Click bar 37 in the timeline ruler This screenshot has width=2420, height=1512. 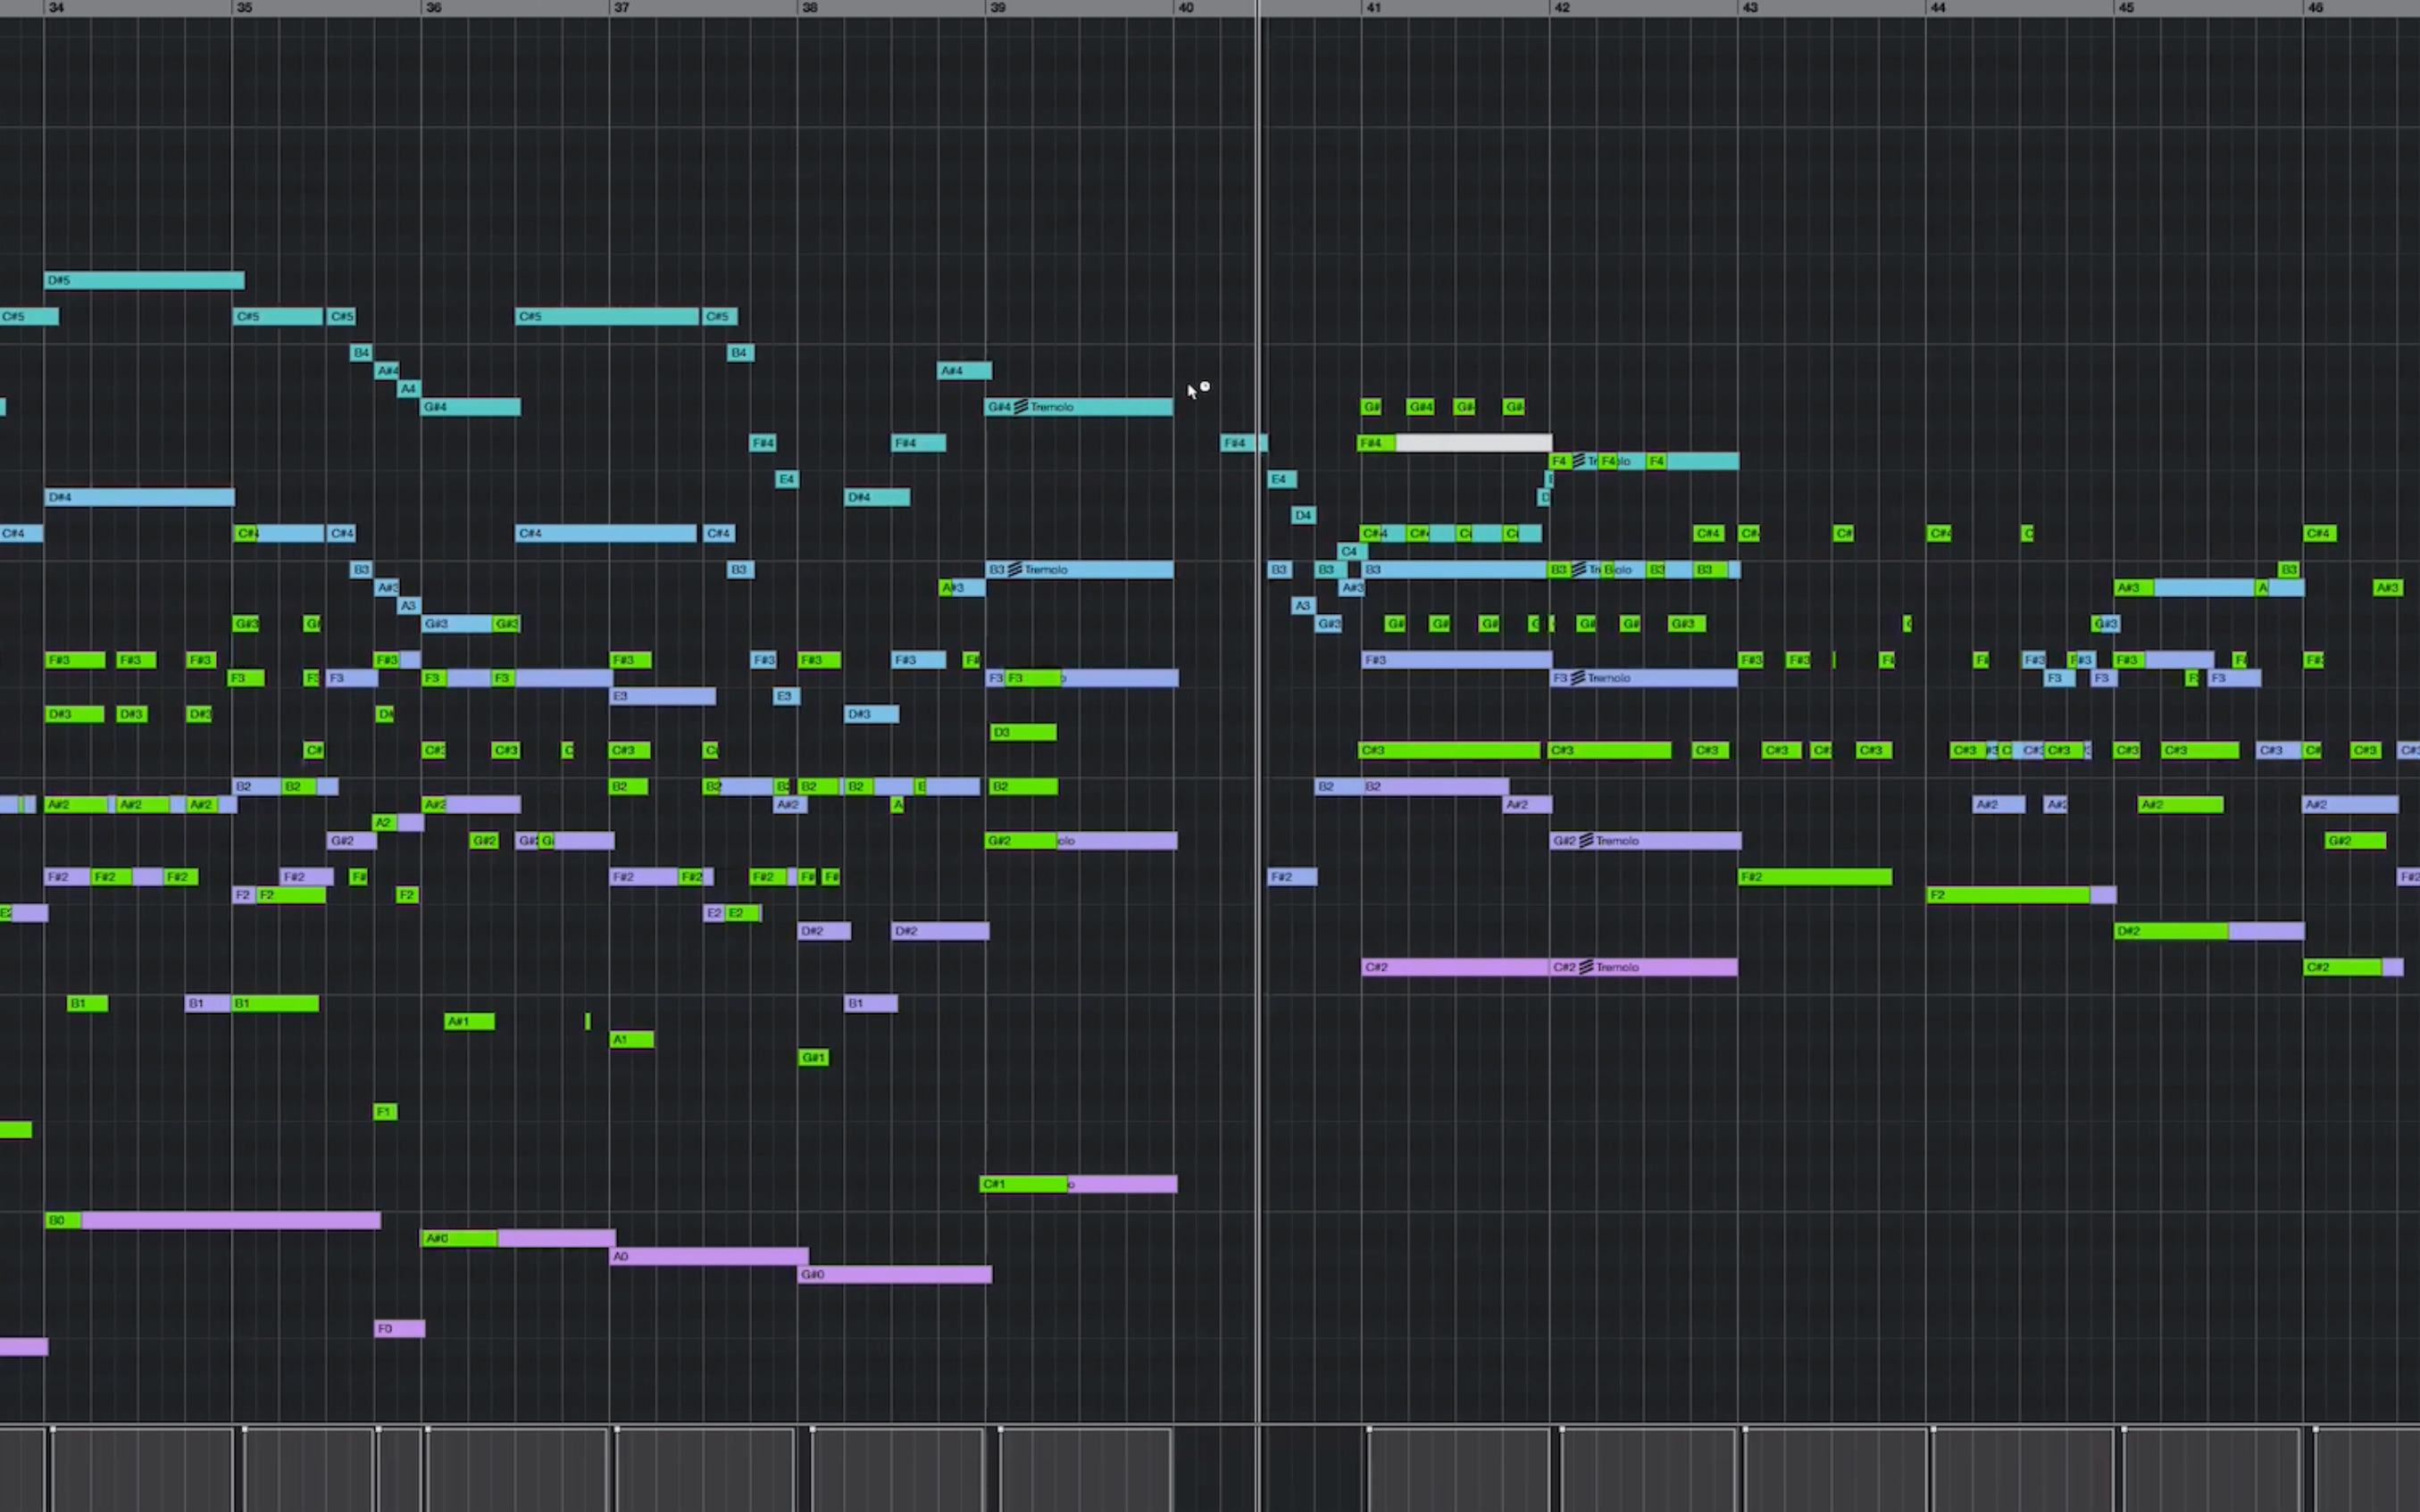[622, 7]
